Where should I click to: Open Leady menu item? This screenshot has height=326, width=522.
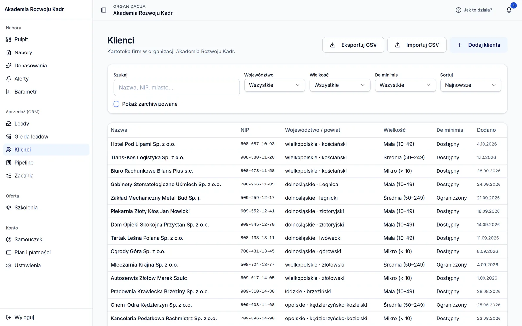46,124
